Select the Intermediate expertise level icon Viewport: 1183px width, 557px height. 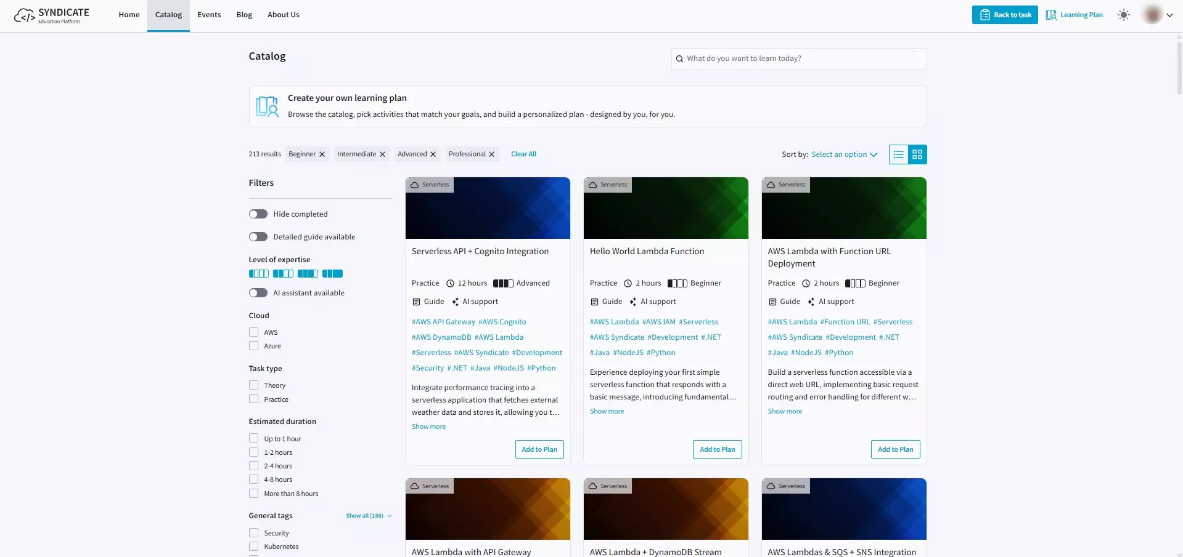point(283,274)
